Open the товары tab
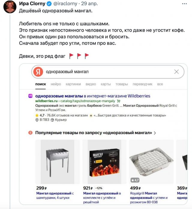 click(x=121, y=84)
